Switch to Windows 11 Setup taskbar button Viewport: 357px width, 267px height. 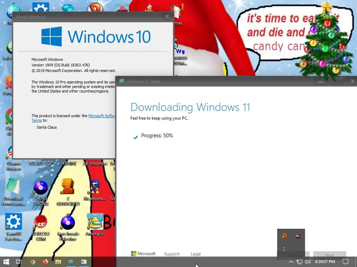tap(71, 262)
